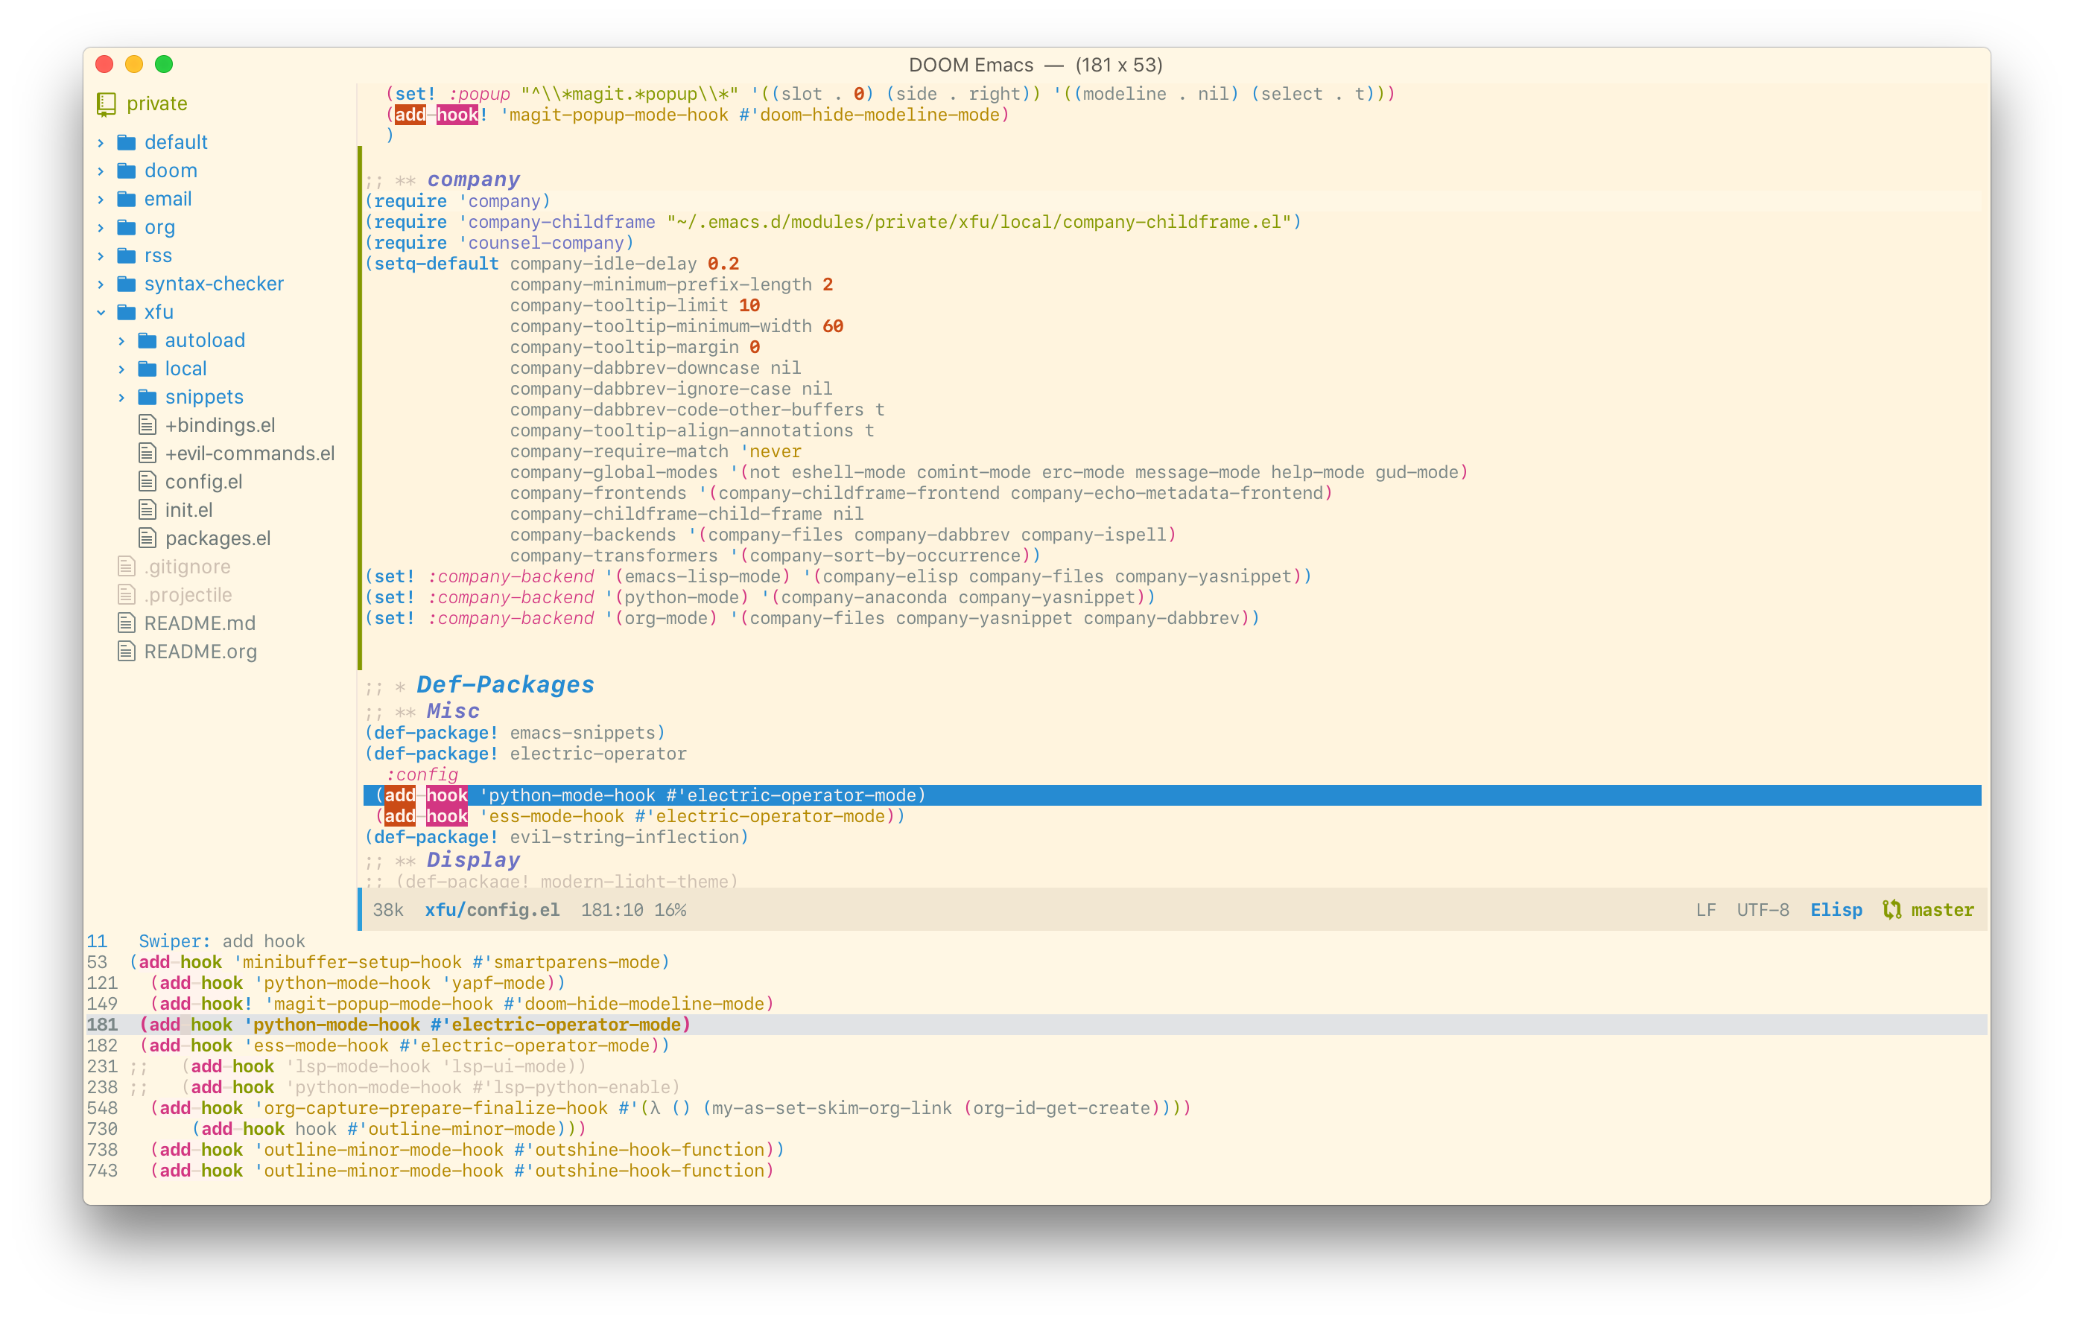
Task: Click the config.el file icon
Action: (x=147, y=481)
